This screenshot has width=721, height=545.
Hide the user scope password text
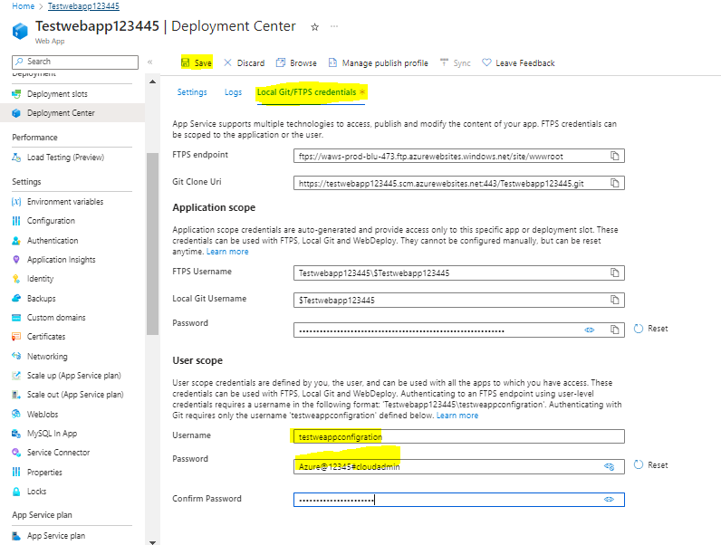(610, 467)
